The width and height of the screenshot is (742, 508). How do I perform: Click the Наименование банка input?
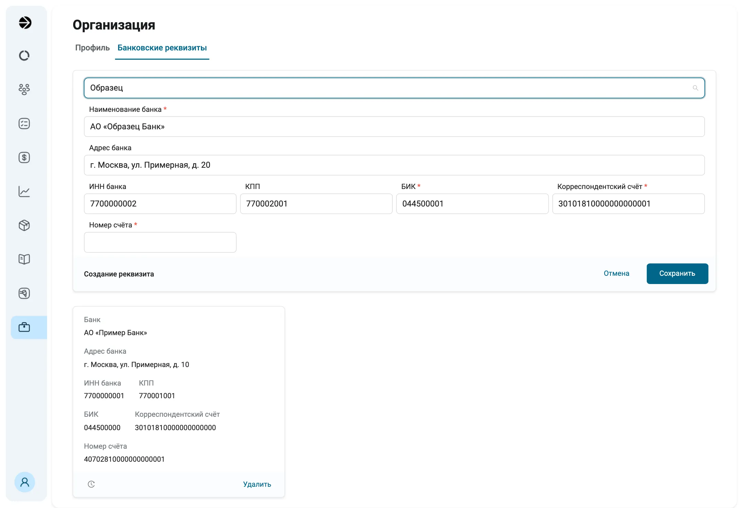point(394,127)
